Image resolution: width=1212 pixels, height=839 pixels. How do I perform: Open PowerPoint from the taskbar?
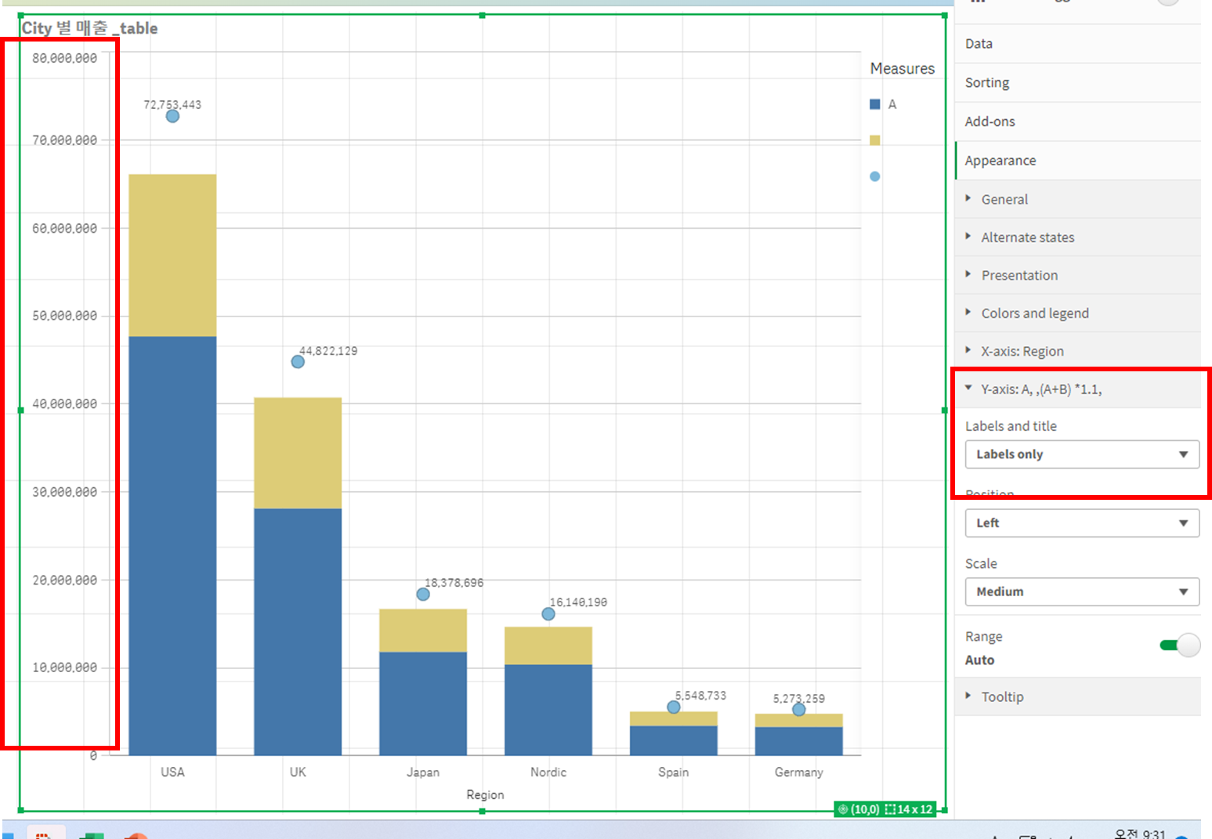pyautogui.click(x=139, y=835)
